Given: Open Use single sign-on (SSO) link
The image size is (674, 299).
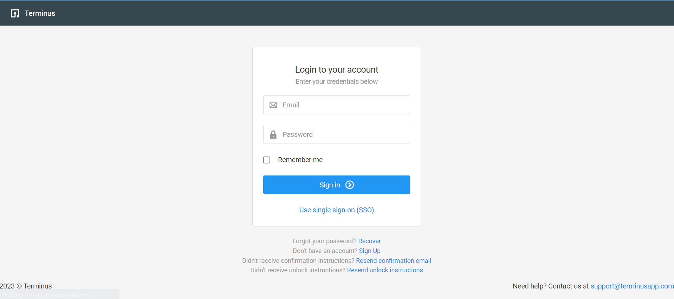Looking at the screenshot, I should point(337,210).
